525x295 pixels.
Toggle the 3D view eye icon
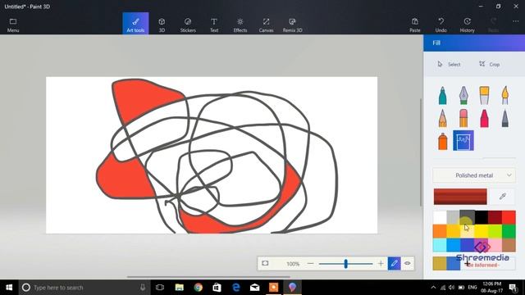pyautogui.click(x=408, y=264)
